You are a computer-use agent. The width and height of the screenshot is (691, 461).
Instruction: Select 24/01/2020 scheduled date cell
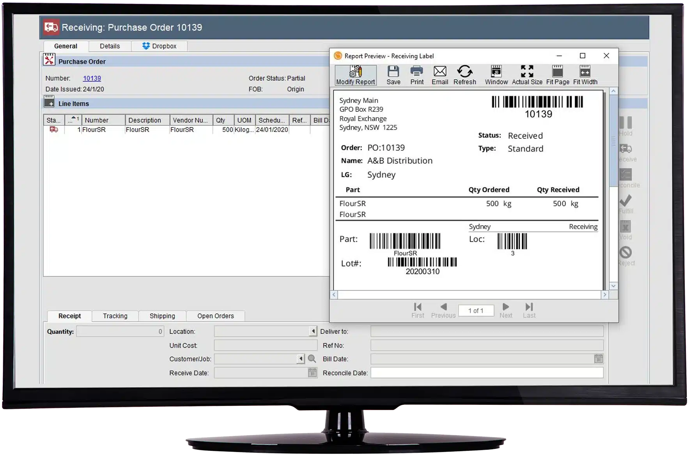pyautogui.click(x=272, y=130)
